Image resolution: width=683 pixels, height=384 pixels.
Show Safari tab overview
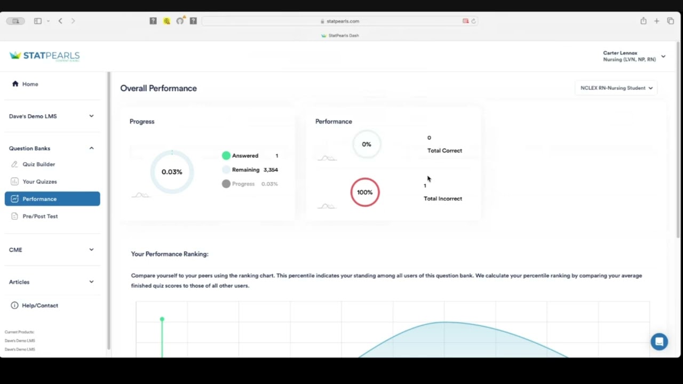(671, 21)
